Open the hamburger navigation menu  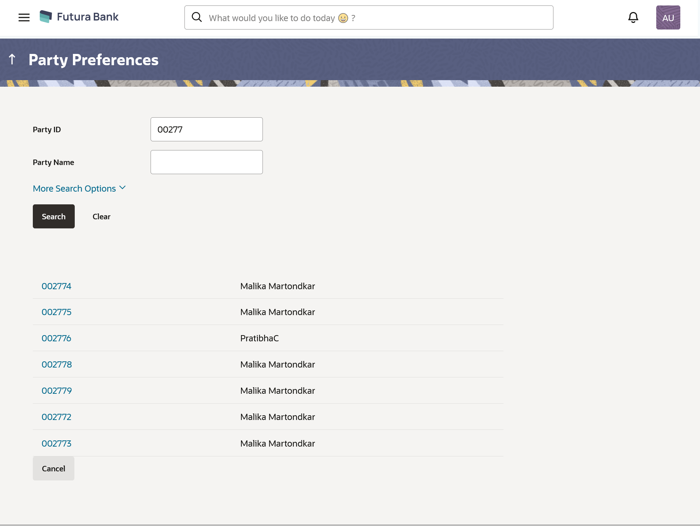coord(24,17)
